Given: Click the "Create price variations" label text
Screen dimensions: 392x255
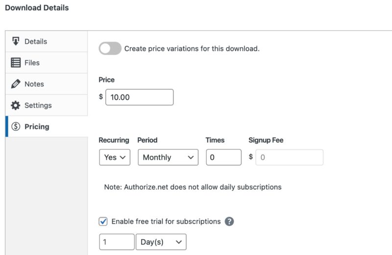Looking at the screenshot, I should 192,49.
